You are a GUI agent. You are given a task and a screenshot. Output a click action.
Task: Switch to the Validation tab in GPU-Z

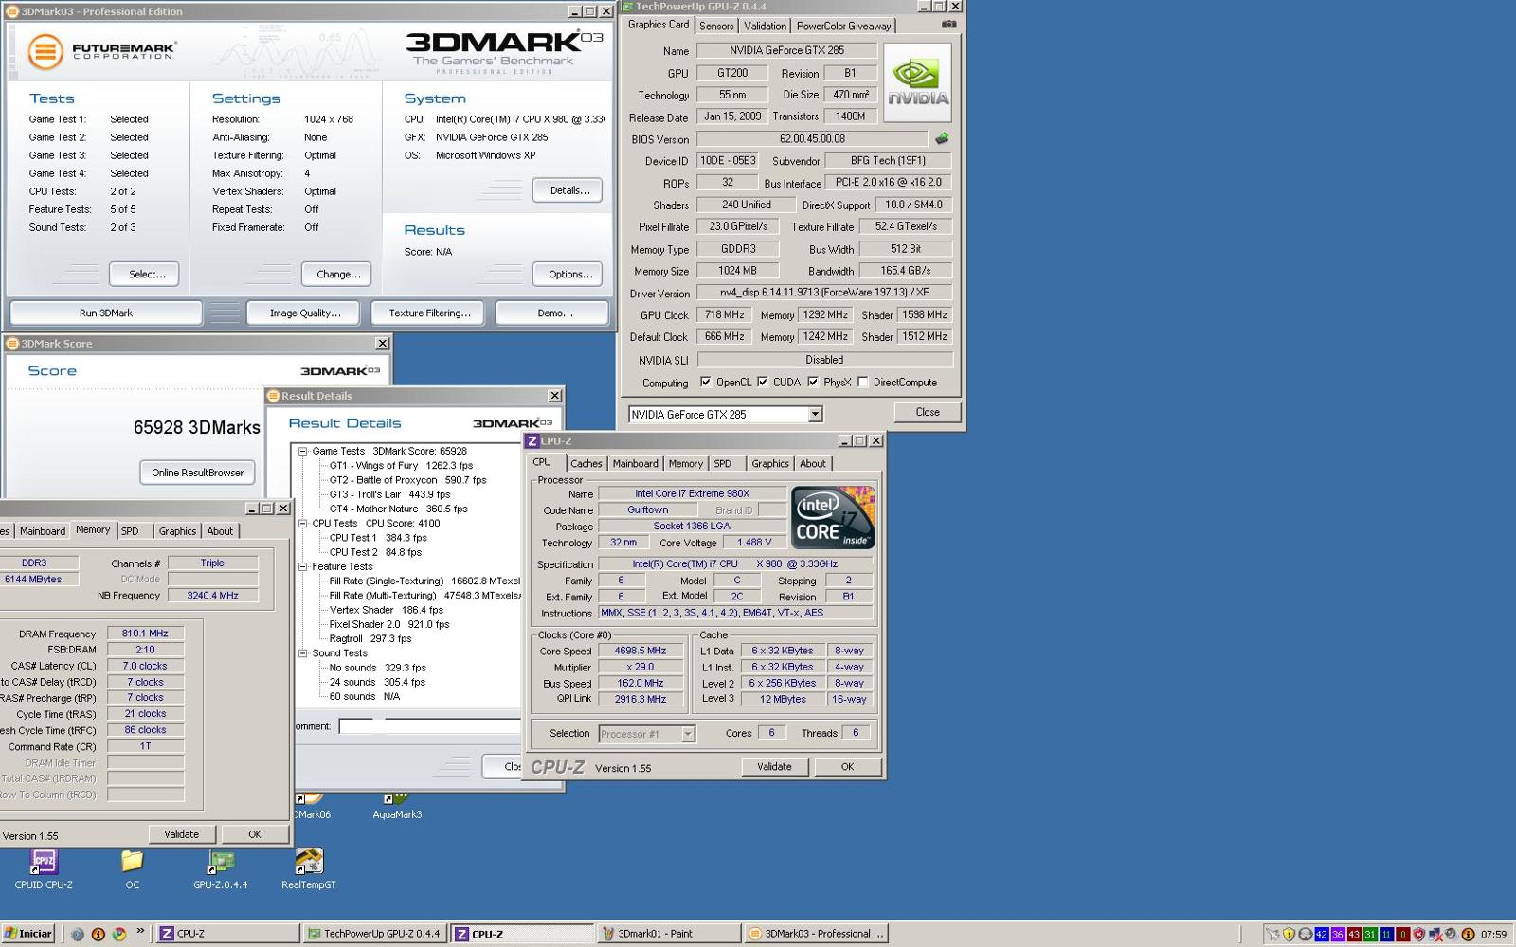coord(765,27)
